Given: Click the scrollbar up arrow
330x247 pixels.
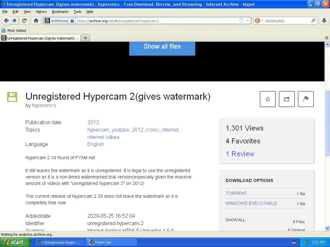Looking at the screenshot, I should (x=327, y=44).
